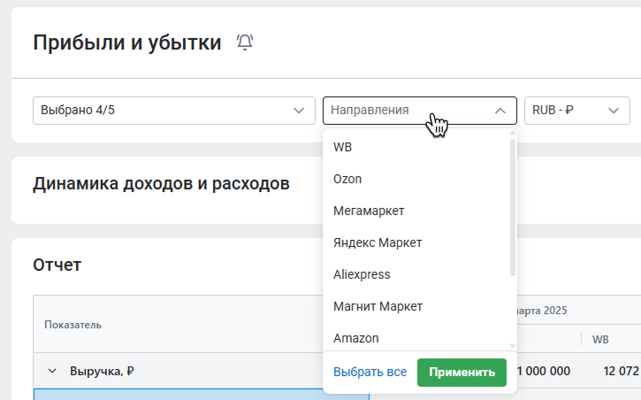
Task: Click the scrollbar up arrow in list
Action: point(513,133)
